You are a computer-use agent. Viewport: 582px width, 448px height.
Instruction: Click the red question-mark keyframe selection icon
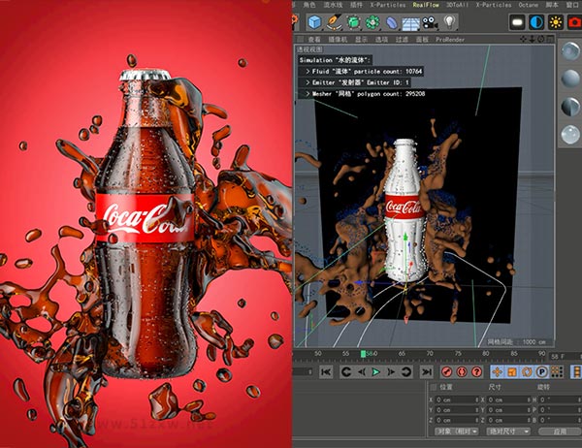click(477, 371)
